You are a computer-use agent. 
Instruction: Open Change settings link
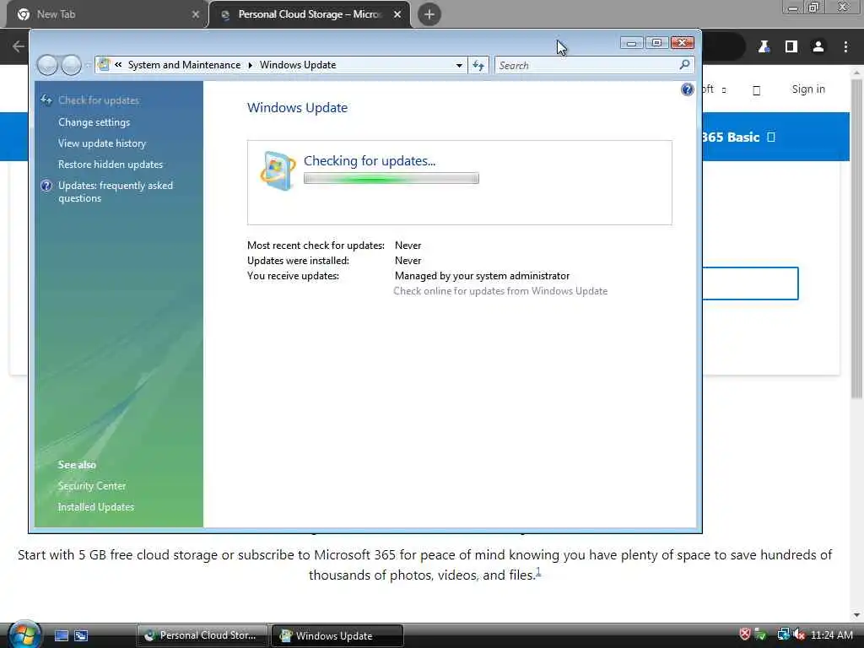click(94, 122)
